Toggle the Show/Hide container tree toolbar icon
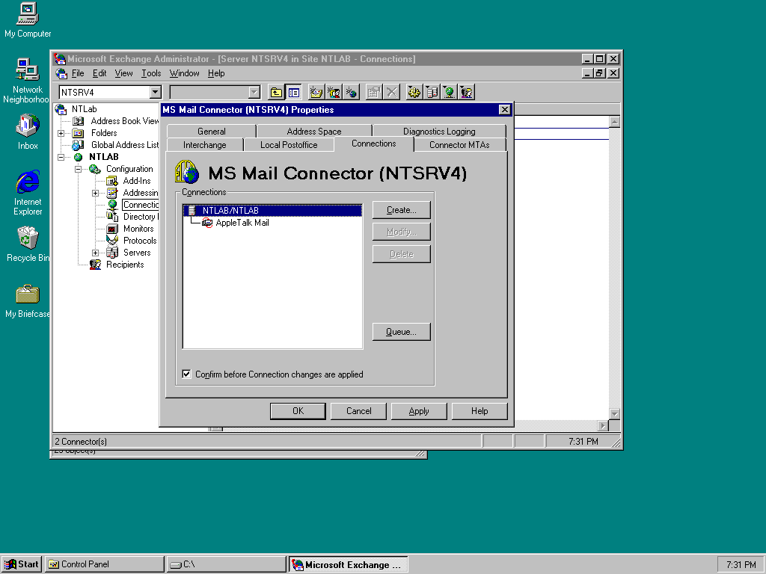The height and width of the screenshot is (574, 766). tap(293, 92)
